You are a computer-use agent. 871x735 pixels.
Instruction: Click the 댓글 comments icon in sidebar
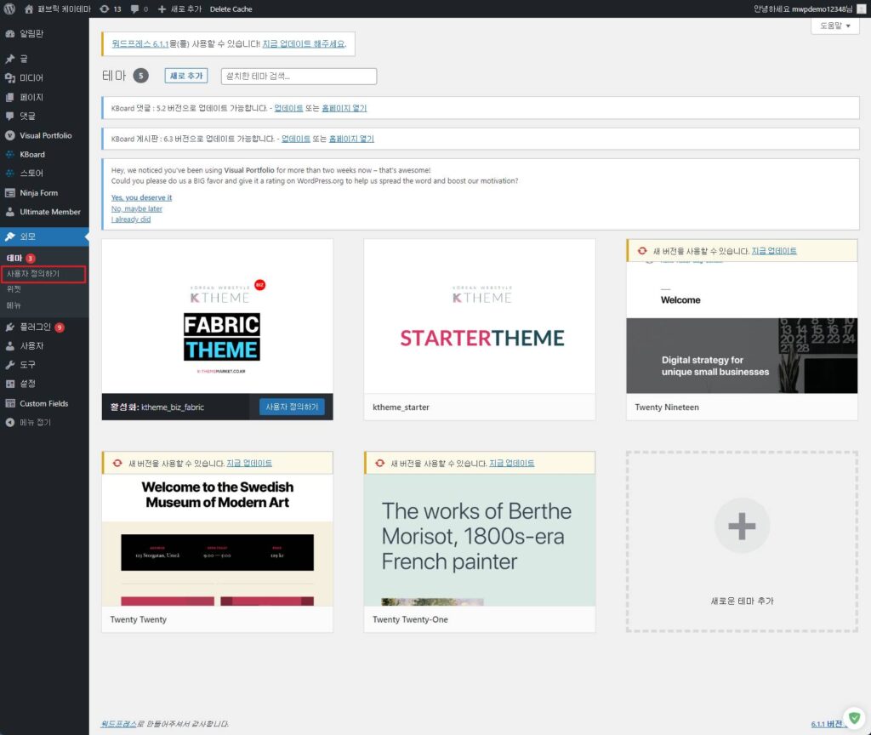point(10,116)
